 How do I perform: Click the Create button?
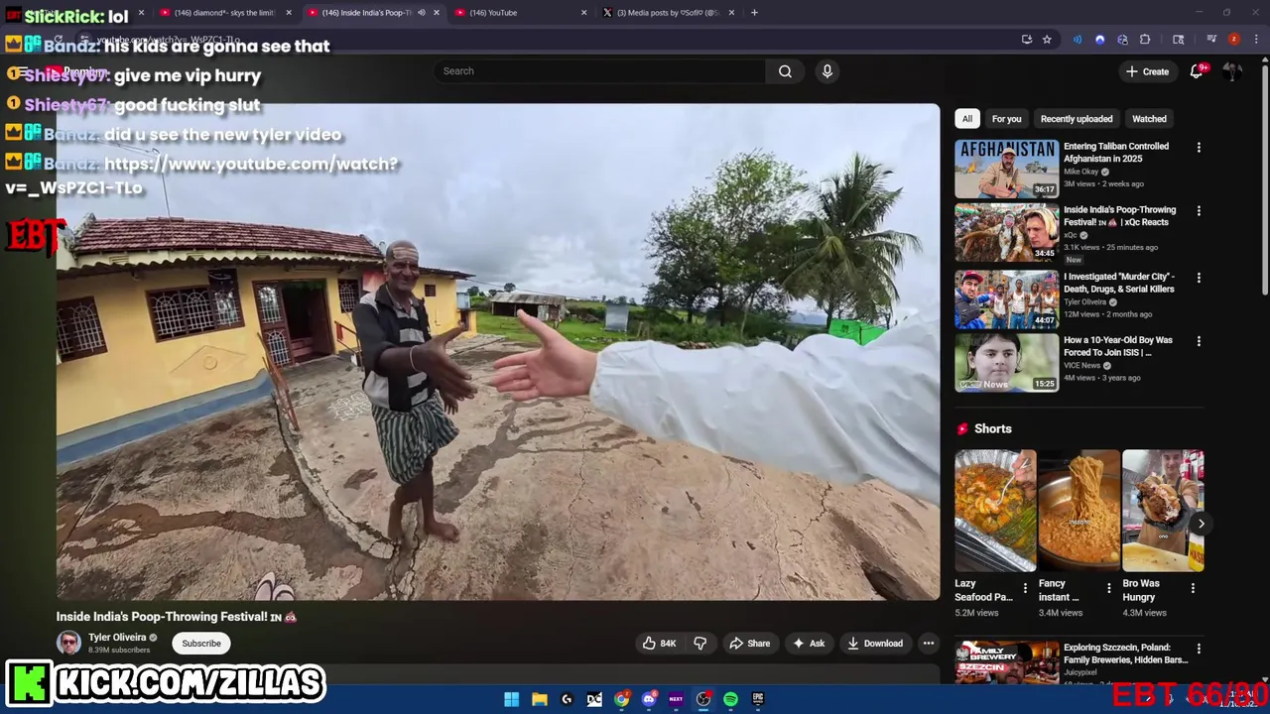point(1147,71)
